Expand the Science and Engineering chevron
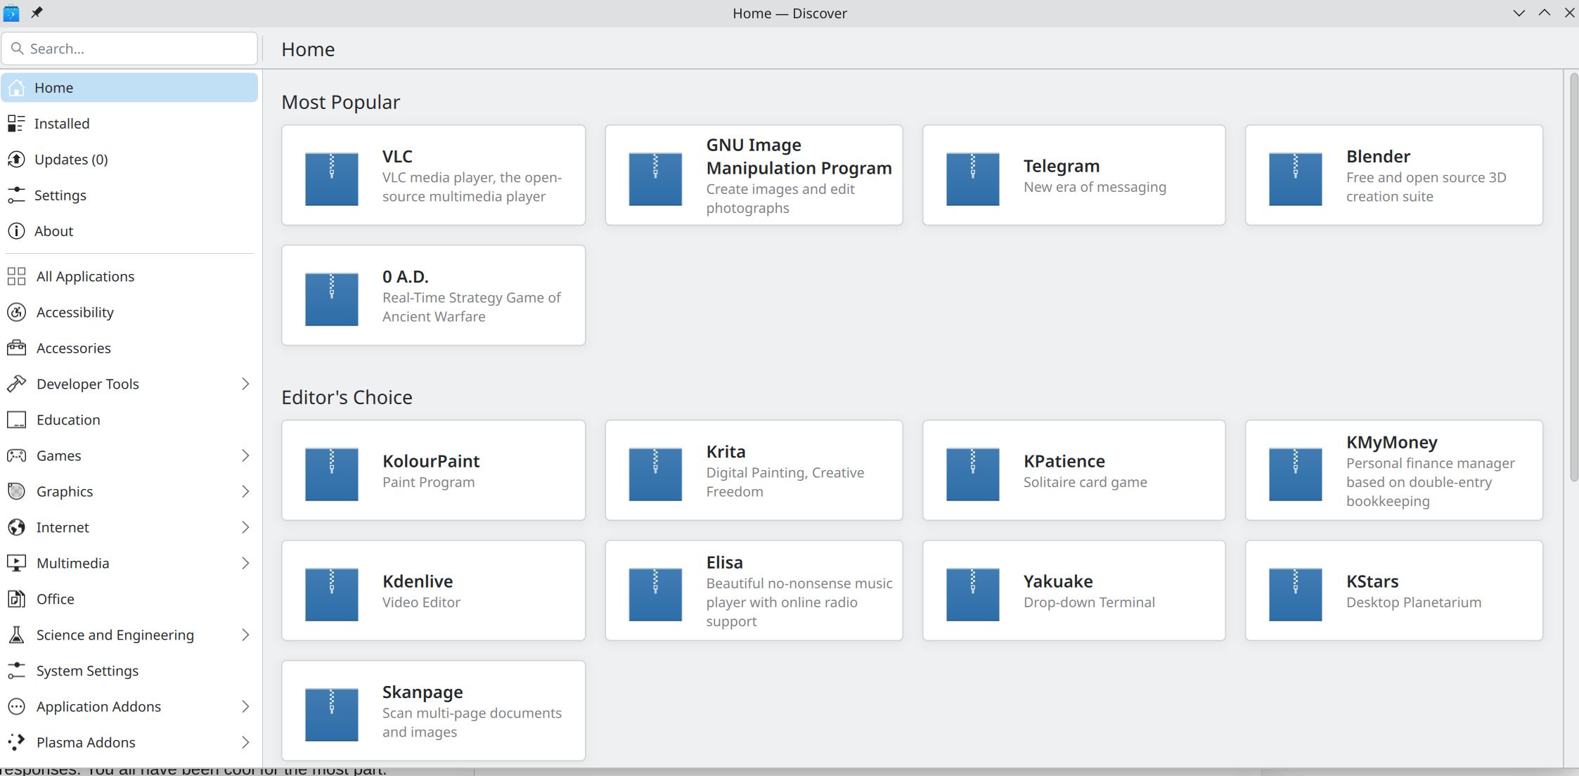This screenshot has height=776, width=1579. 245,635
